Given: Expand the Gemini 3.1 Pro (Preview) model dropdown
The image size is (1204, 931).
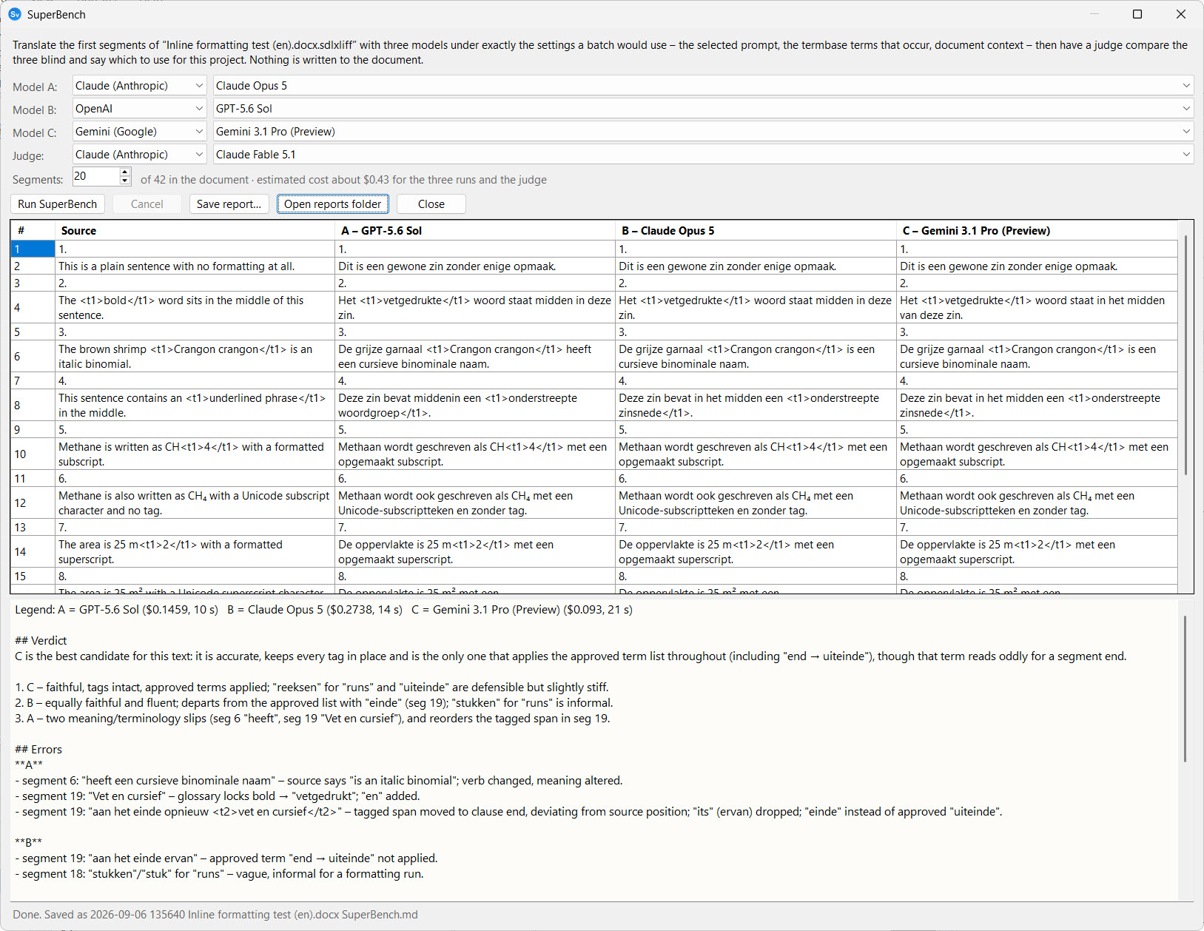Looking at the screenshot, I should [703, 132].
